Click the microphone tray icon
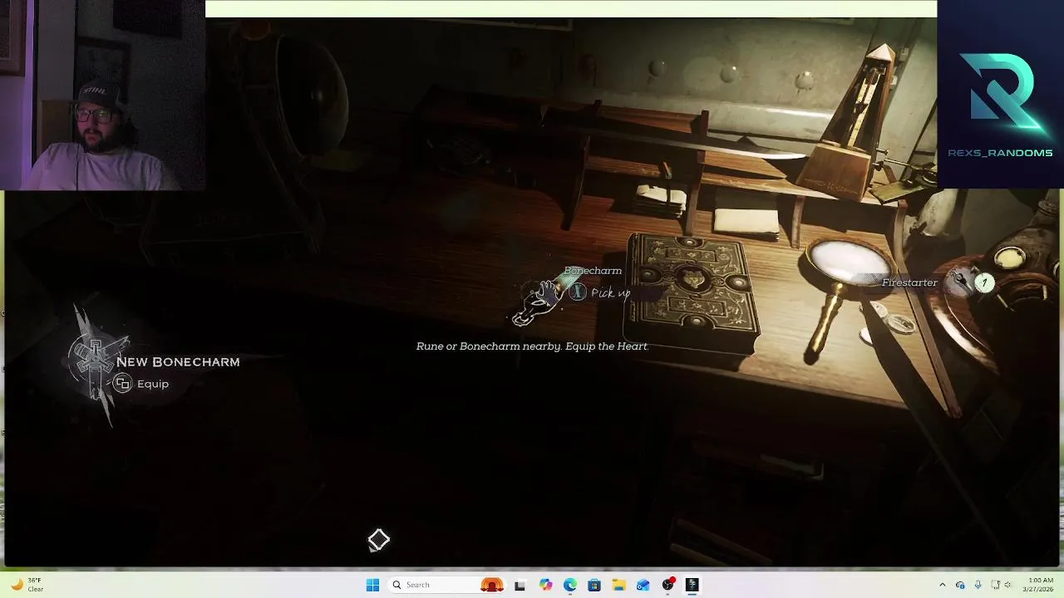The height and width of the screenshot is (598, 1064). point(978,585)
